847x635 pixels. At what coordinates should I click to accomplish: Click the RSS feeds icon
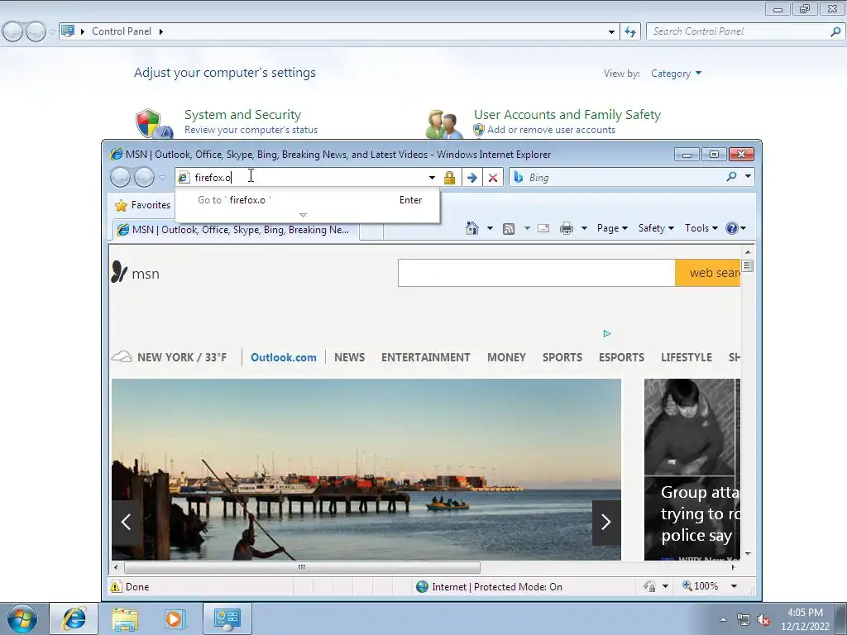click(509, 229)
